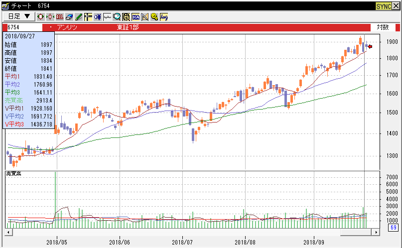Screen dimensions: 402x248
Task: Click the red ALL display icon
Action: click(x=59, y=16)
